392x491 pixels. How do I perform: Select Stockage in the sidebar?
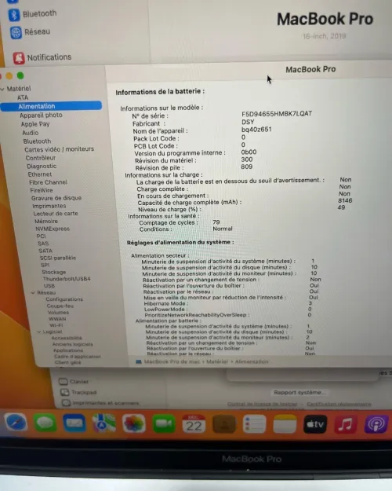point(54,272)
